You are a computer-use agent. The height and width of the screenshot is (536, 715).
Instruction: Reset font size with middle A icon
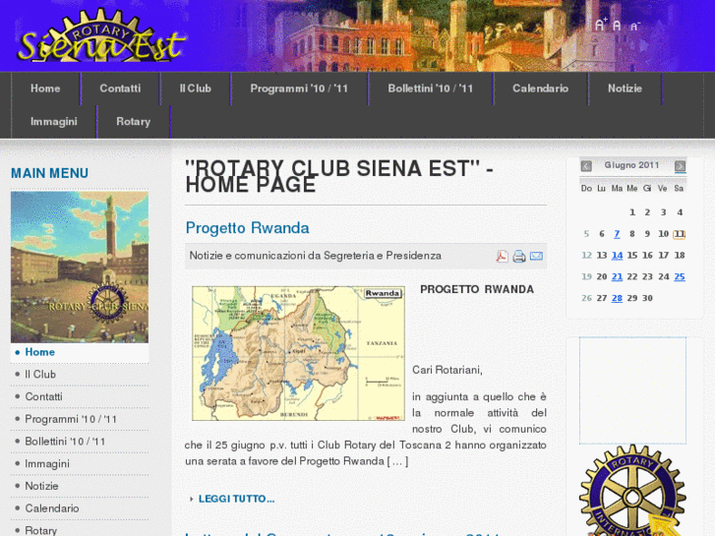617,26
